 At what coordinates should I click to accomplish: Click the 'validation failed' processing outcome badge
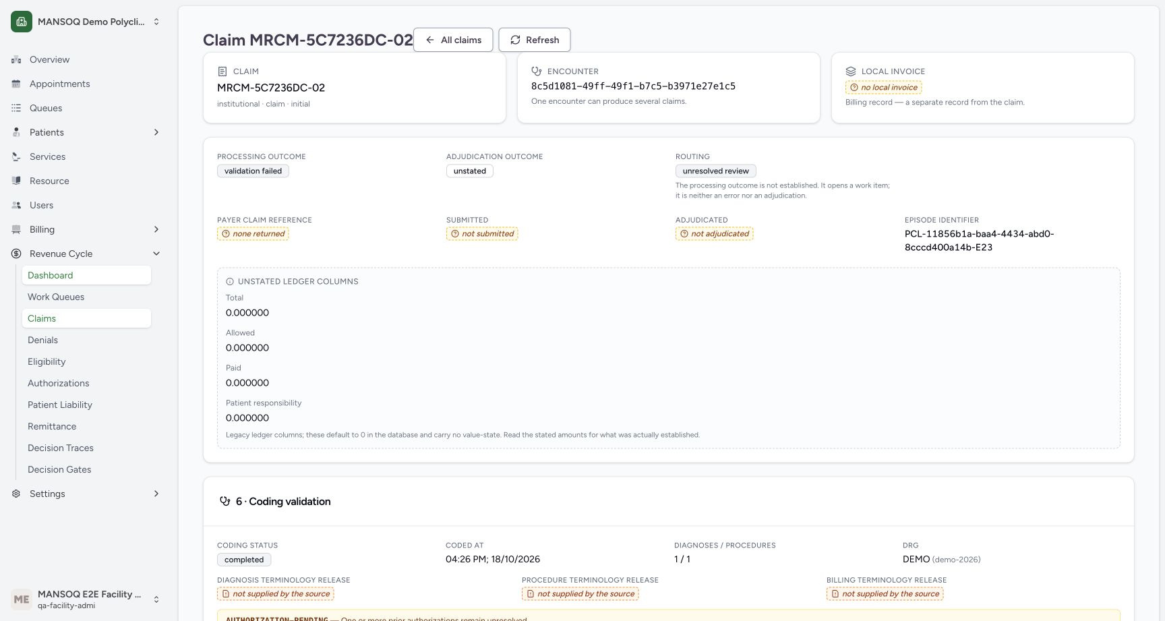point(253,171)
